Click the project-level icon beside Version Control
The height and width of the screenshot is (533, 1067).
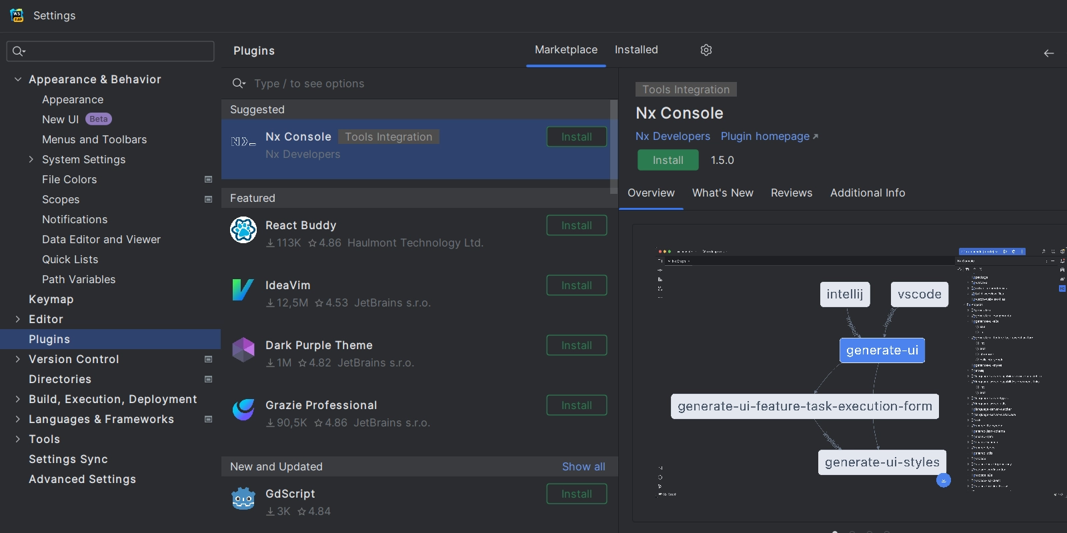click(x=208, y=359)
